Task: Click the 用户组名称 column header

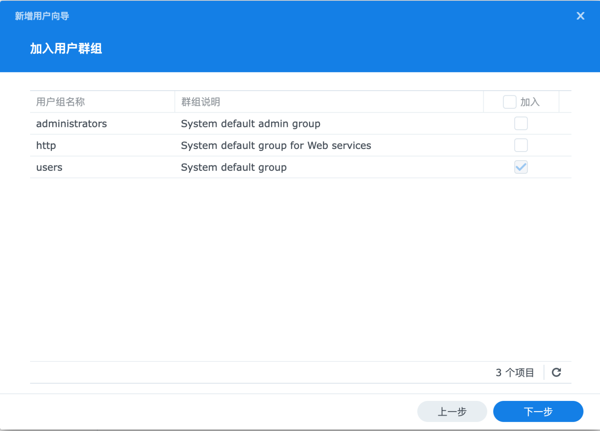Action: click(x=61, y=102)
